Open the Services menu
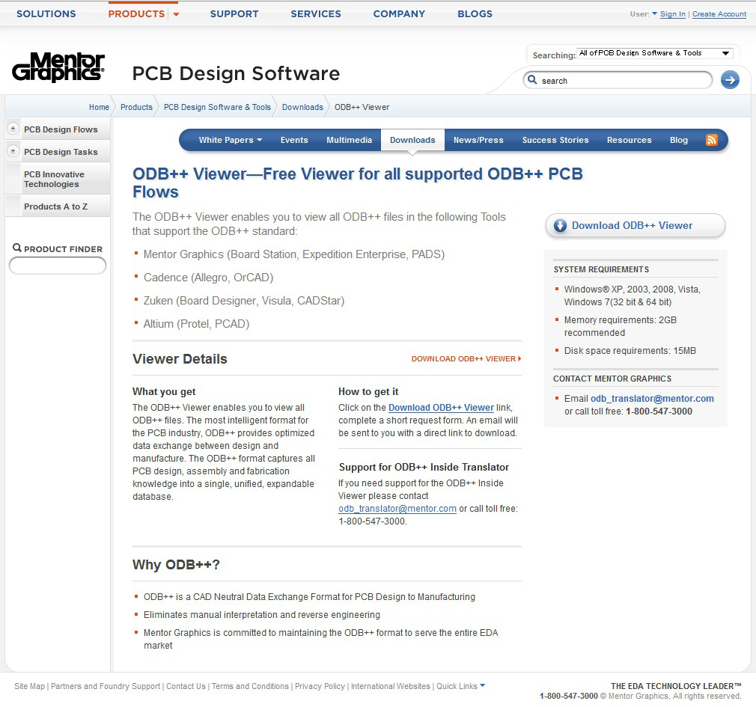The height and width of the screenshot is (707, 756). tap(316, 14)
